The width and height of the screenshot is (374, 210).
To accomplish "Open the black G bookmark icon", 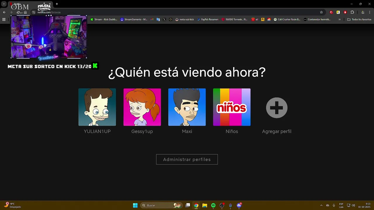I will tap(170, 19).
